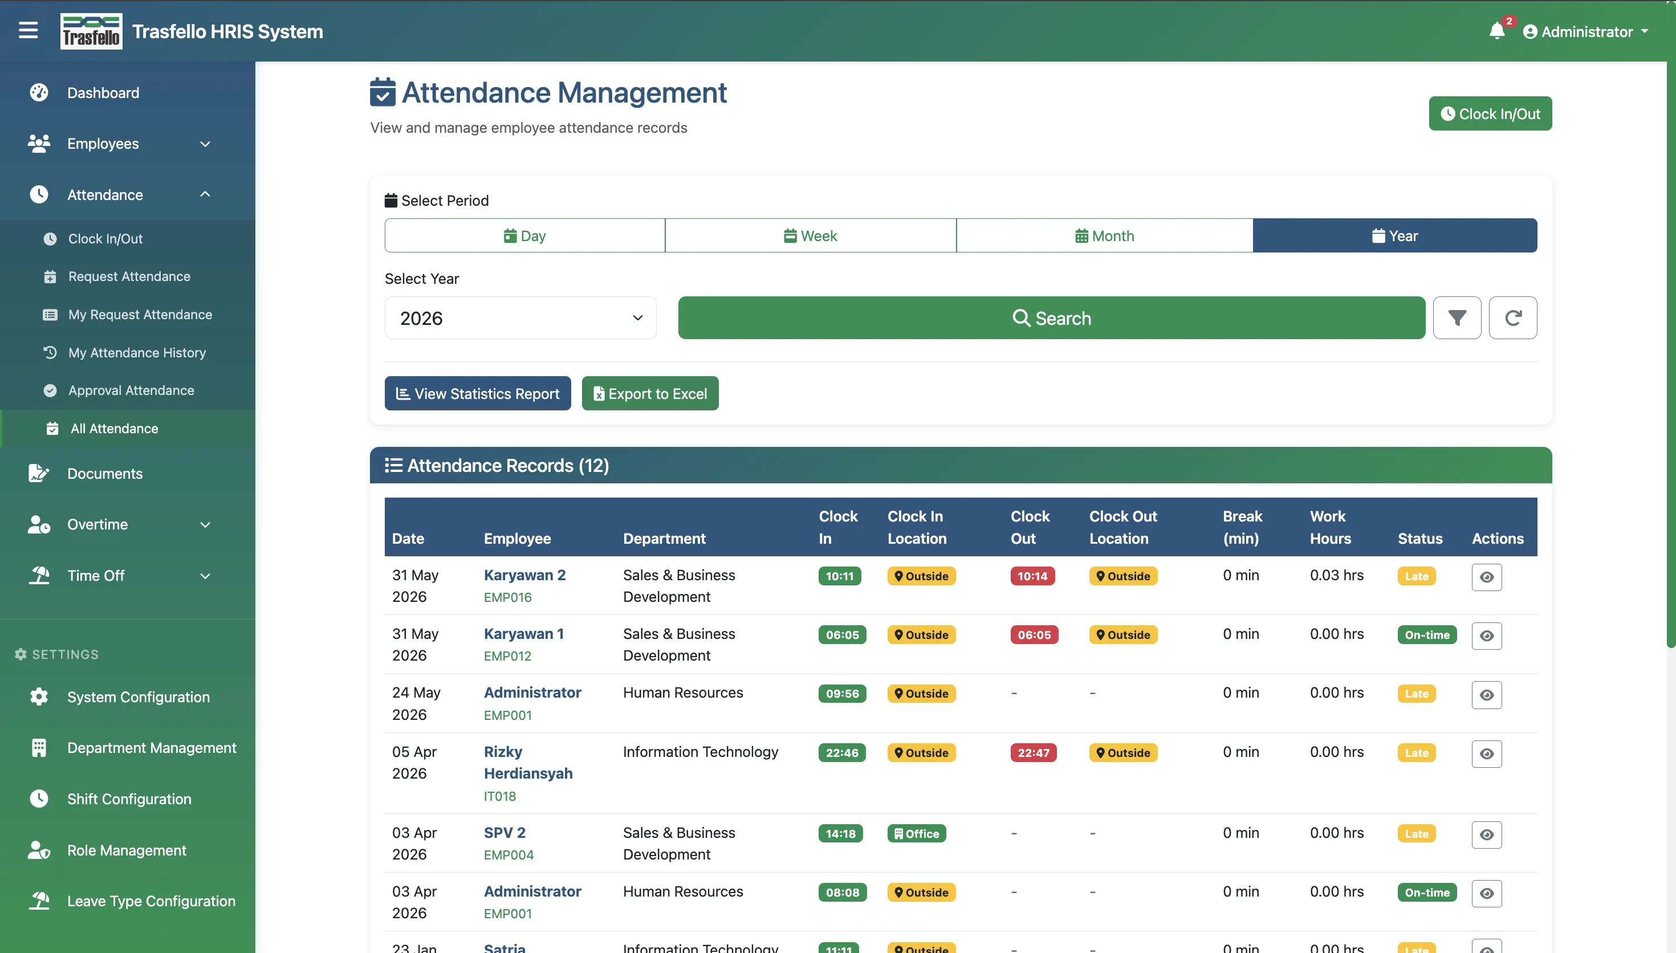Open Leave Type Configuration settings

[128, 901]
